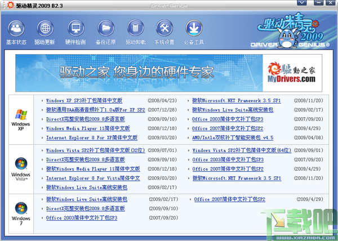Click the bullet arrow before AMD/Intel双核补丁

(x=188, y=137)
